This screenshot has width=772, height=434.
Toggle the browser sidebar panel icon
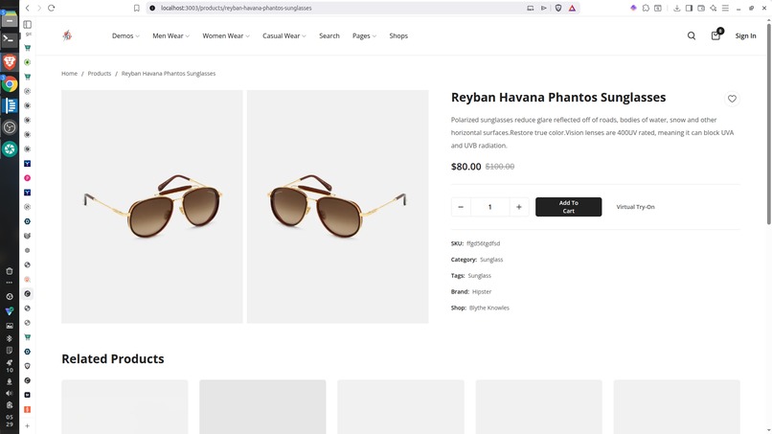pos(689,8)
